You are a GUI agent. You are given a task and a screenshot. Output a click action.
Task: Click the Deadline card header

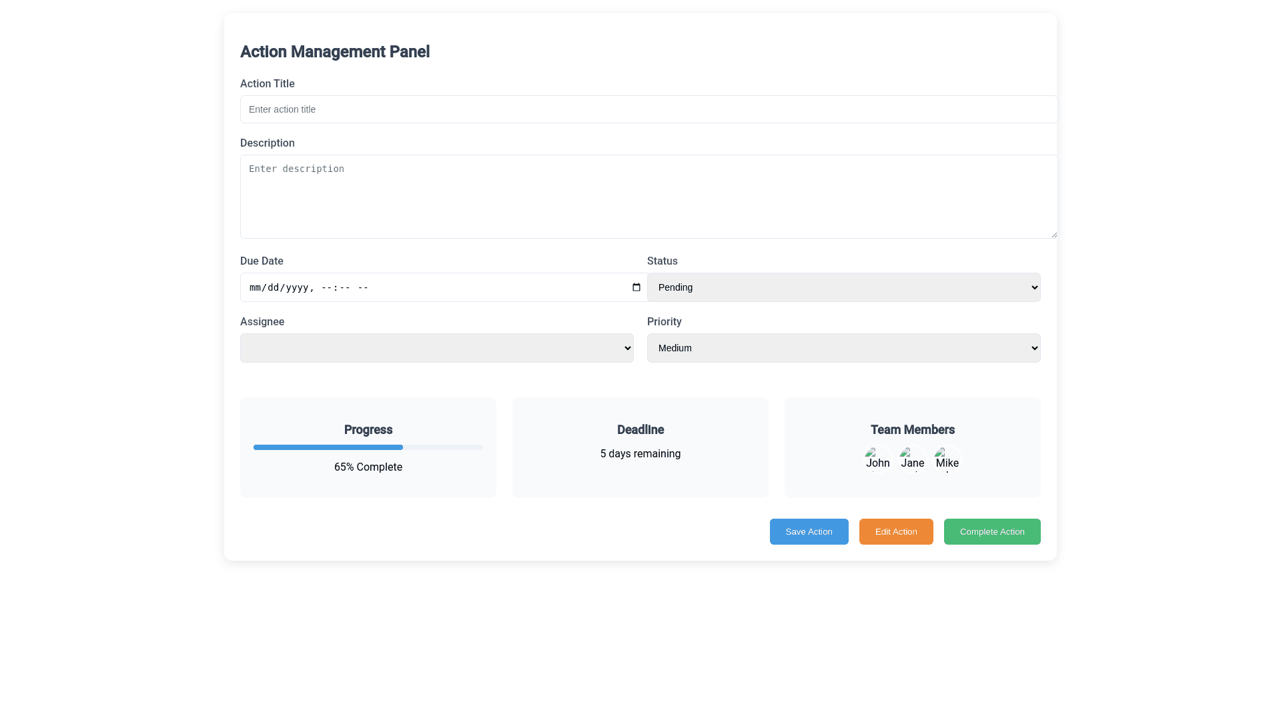point(640,429)
